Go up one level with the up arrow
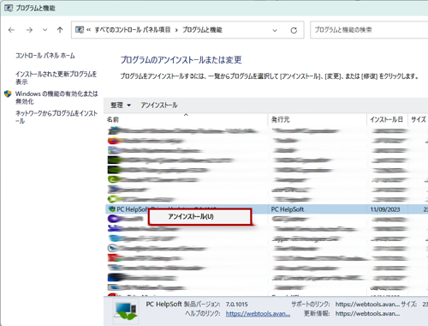Image resolution: width=428 pixels, height=326 pixels. pos(60,30)
